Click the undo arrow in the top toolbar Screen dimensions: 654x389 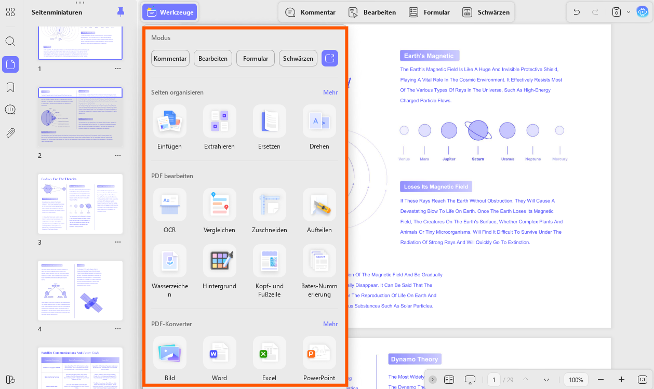point(577,12)
